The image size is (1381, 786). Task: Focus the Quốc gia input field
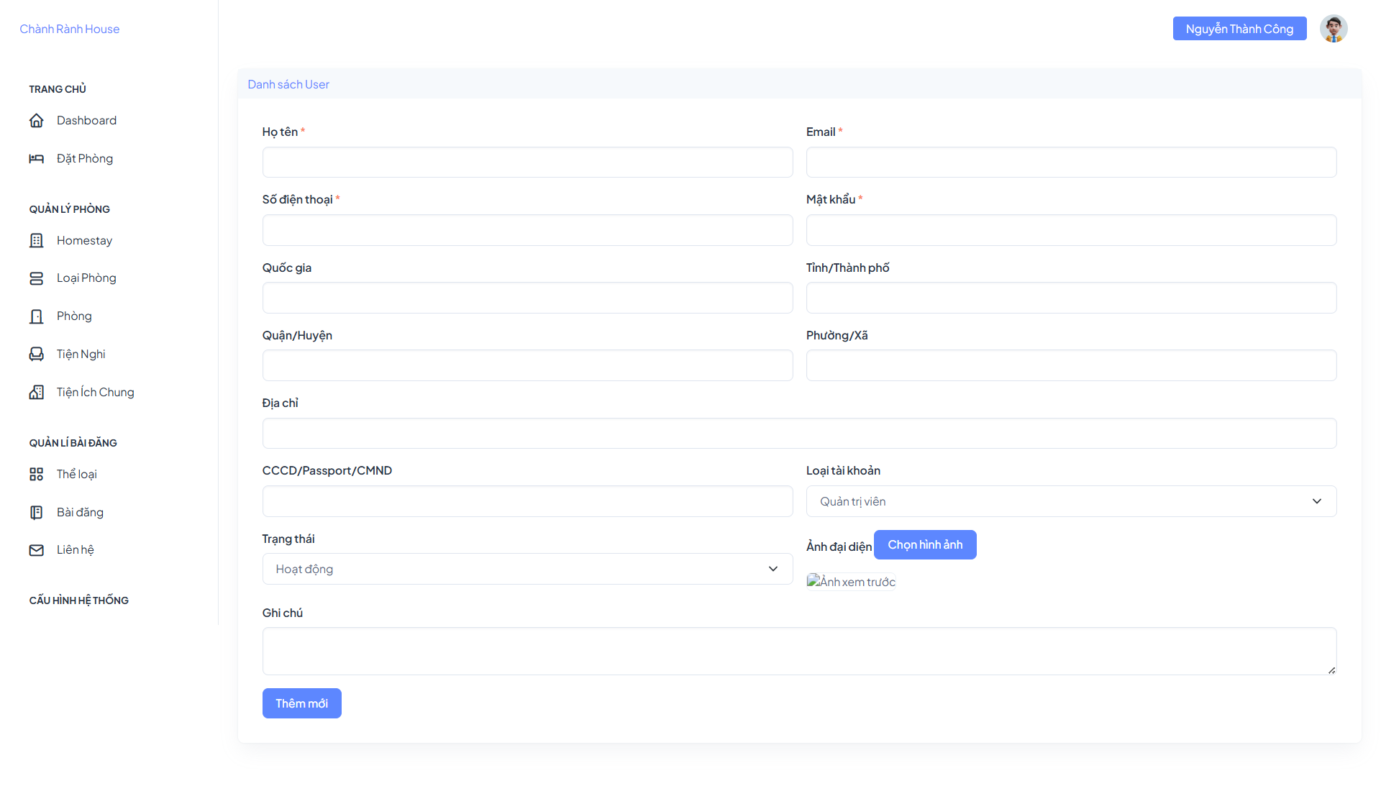click(x=527, y=298)
